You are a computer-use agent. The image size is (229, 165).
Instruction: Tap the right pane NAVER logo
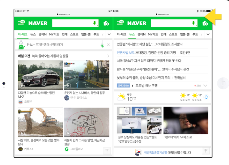tap(137, 23)
